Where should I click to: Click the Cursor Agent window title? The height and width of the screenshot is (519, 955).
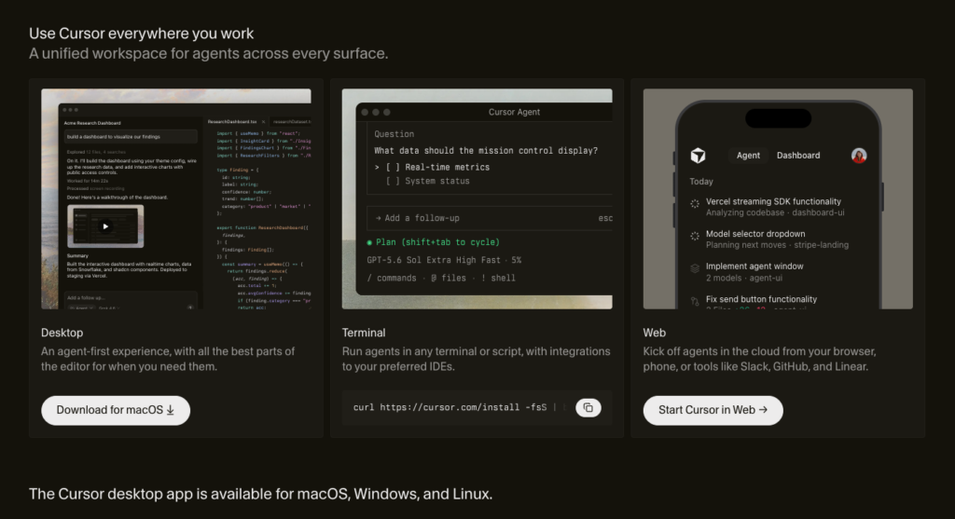pyautogui.click(x=514, y=112)
